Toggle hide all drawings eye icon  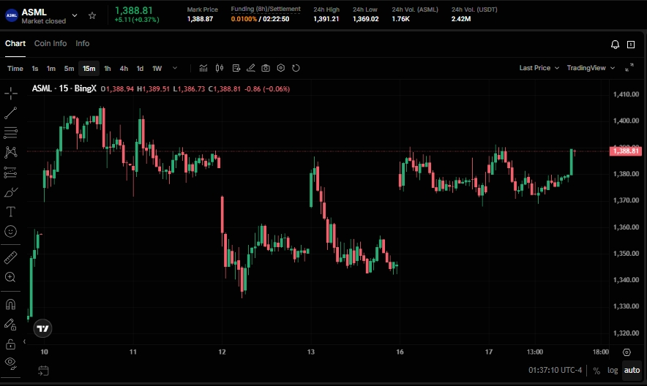11,362
